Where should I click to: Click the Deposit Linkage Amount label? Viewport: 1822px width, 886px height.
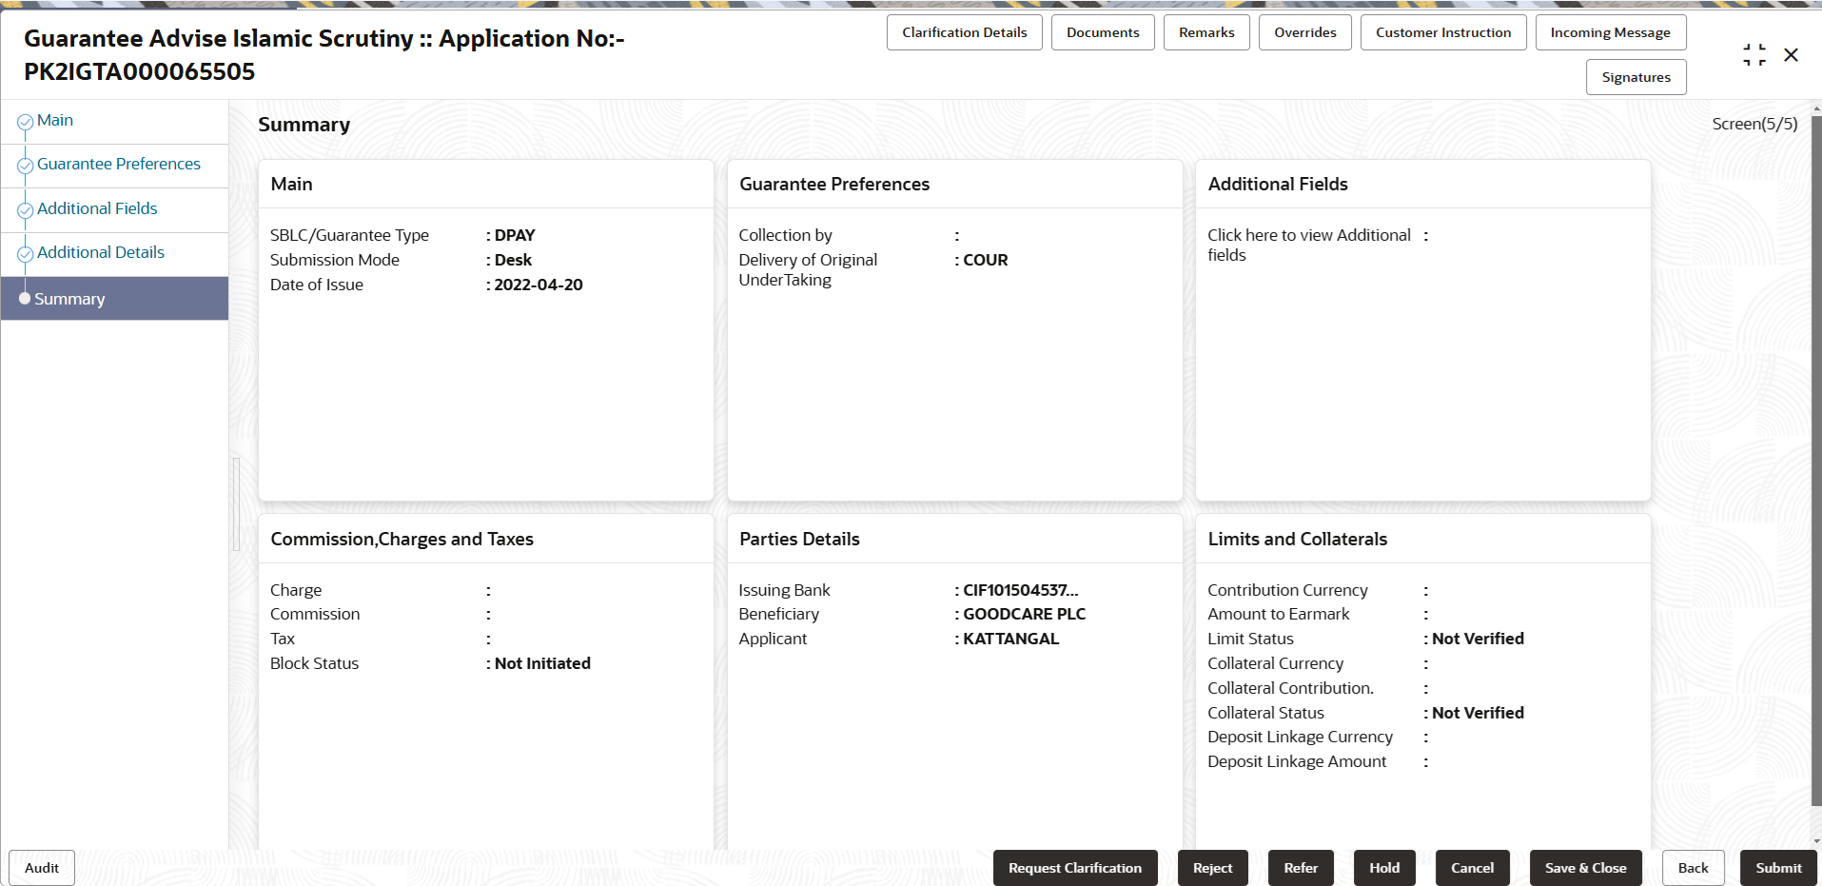(1297, 762)
